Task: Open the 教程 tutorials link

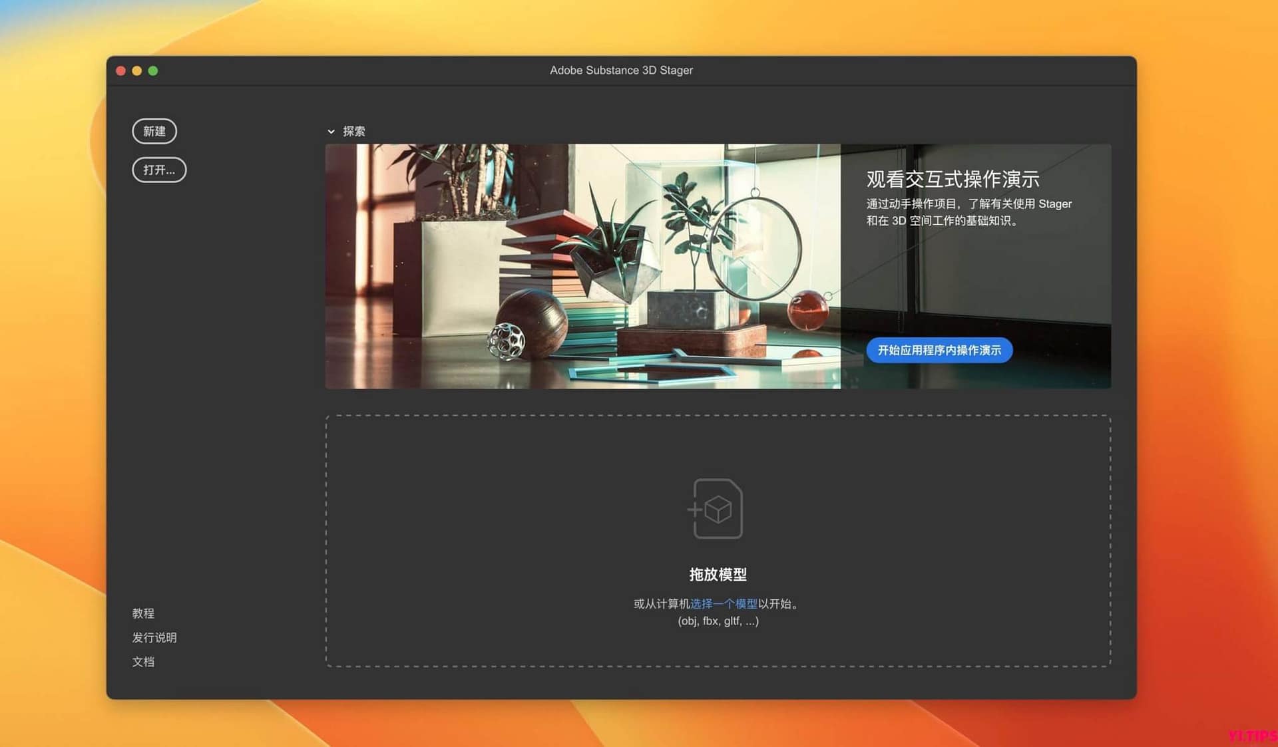Action: pos(143,613)
